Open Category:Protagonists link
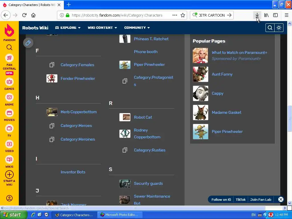 point(153,81)
